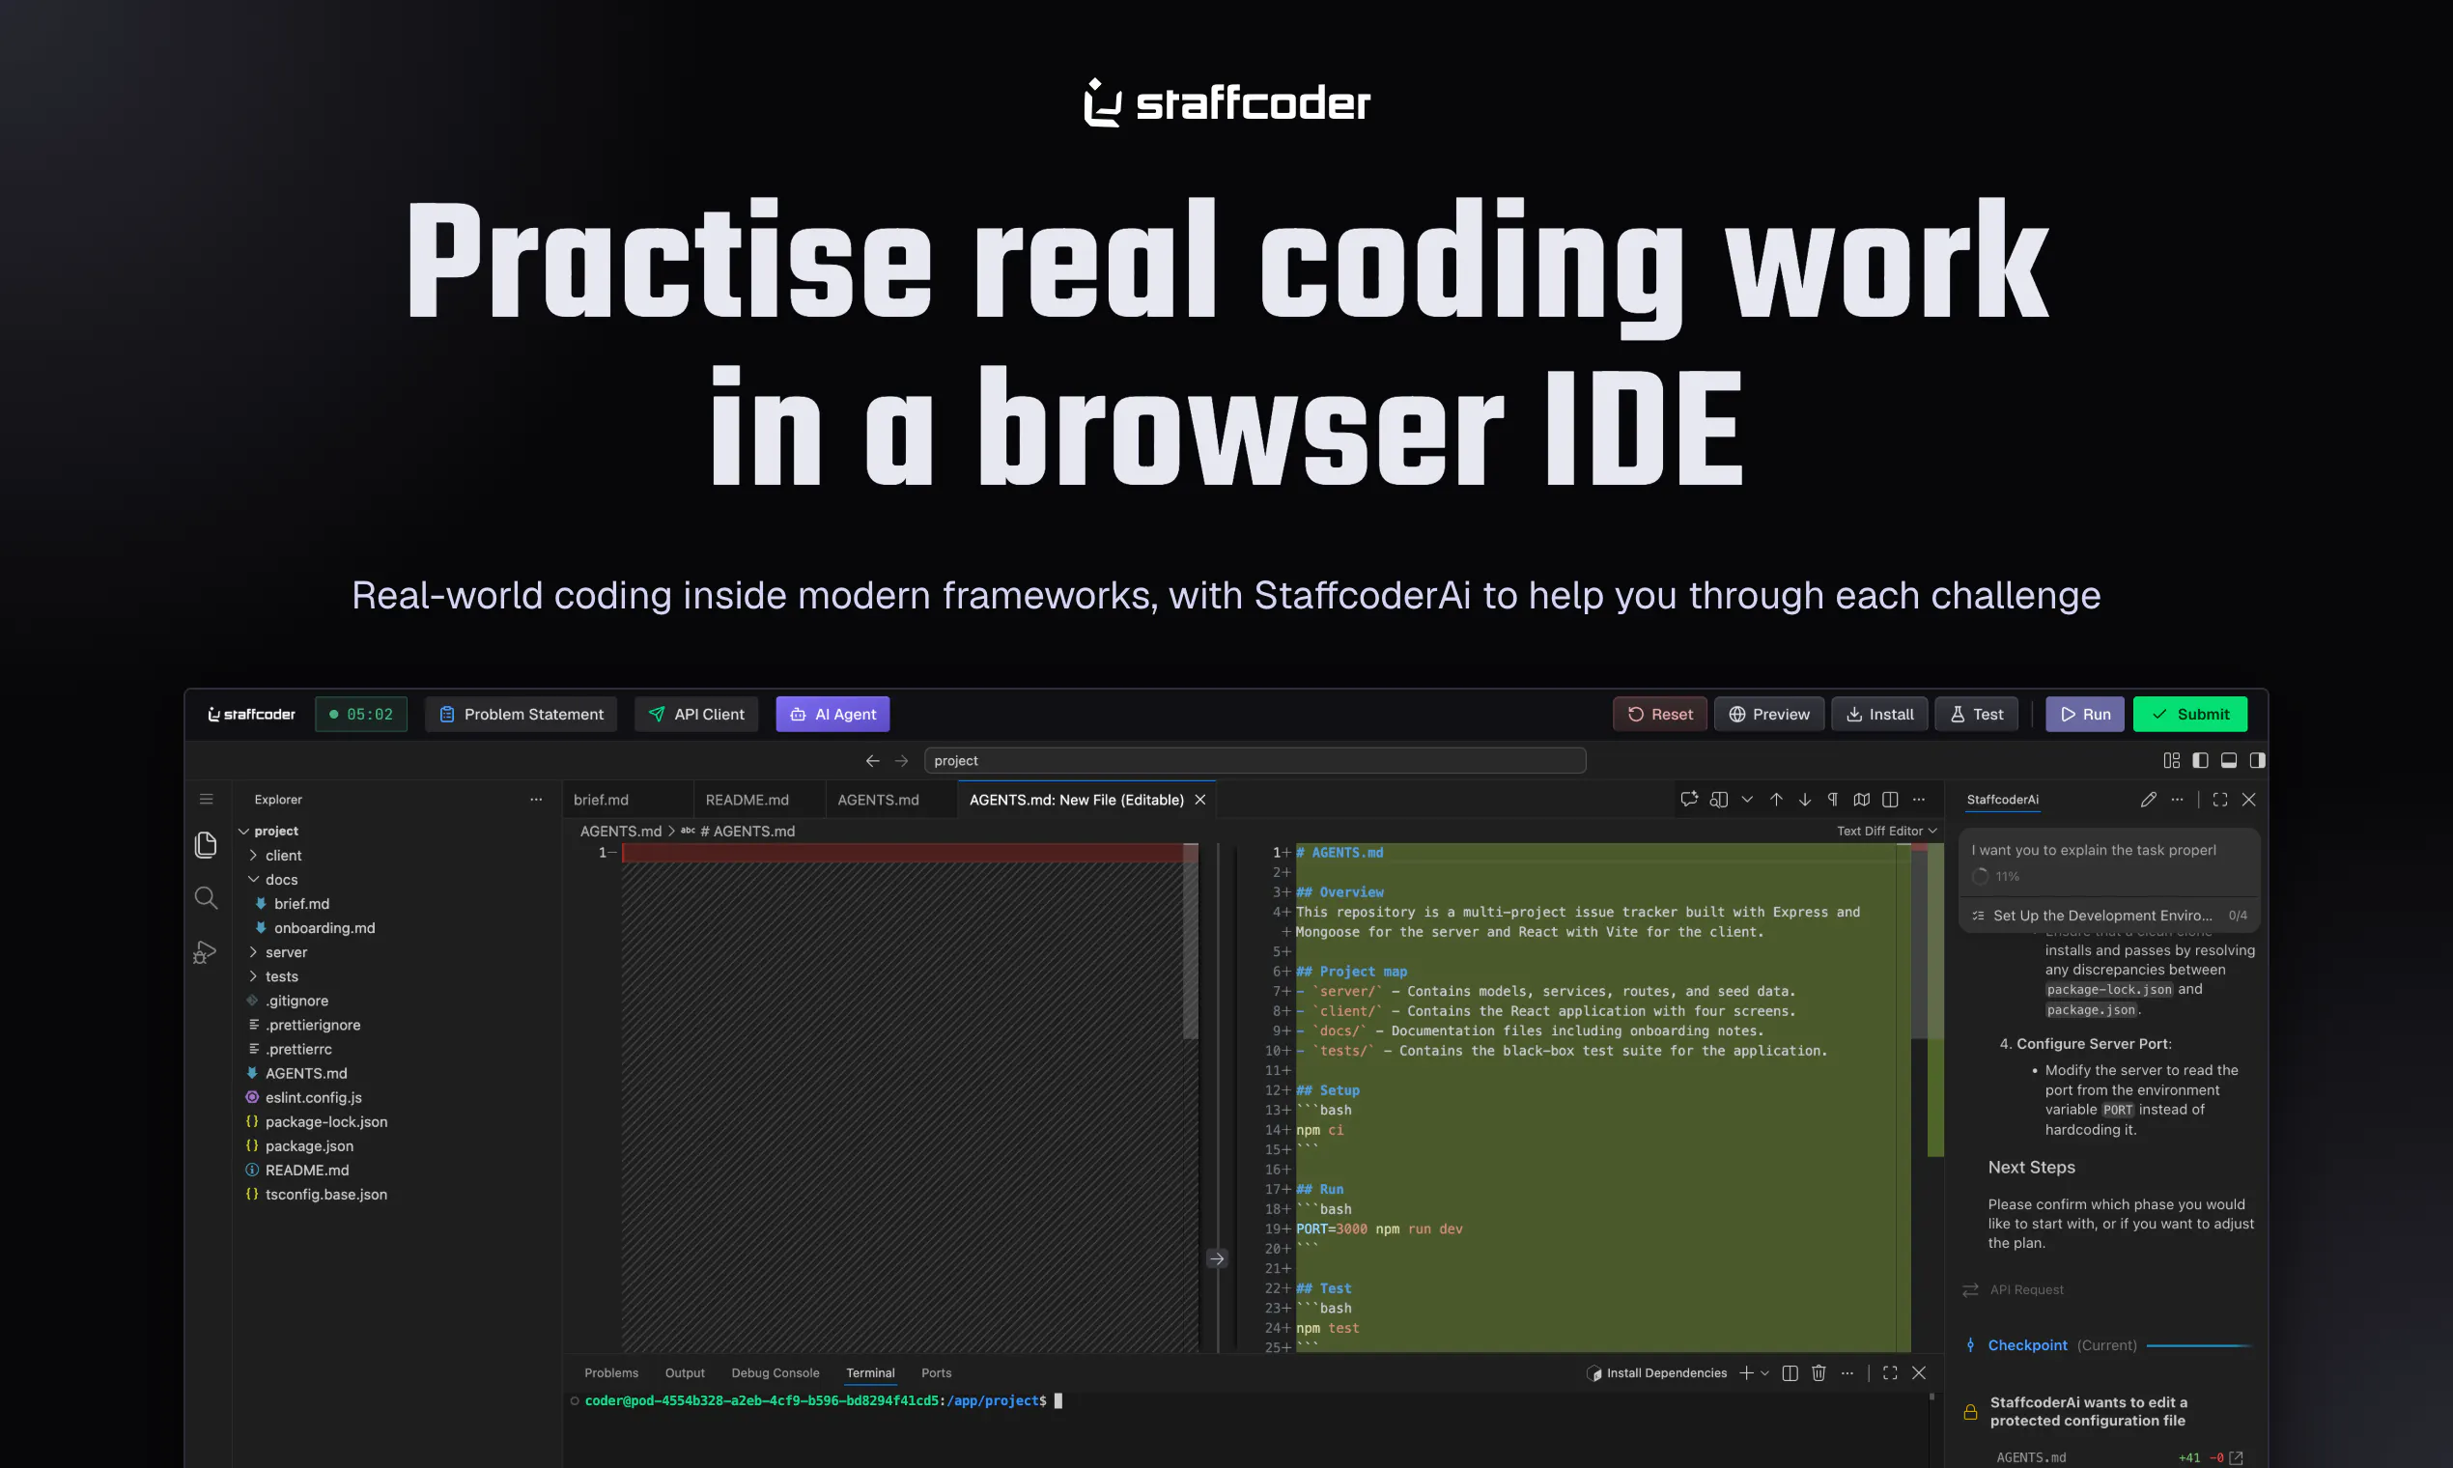
Task: Open the Problems panel tab
Action: (x=611, y=1373)
